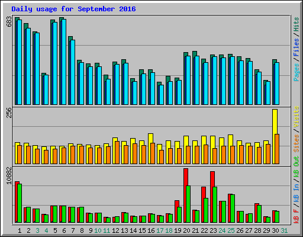Click day label 25 on x-axis

pyautogui.click(x=231, y=230)
